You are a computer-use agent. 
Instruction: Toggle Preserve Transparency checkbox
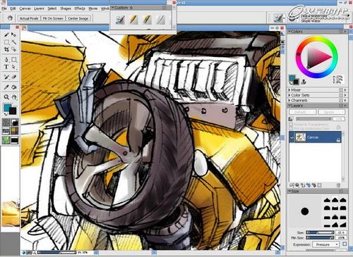(x=291, y=125)
